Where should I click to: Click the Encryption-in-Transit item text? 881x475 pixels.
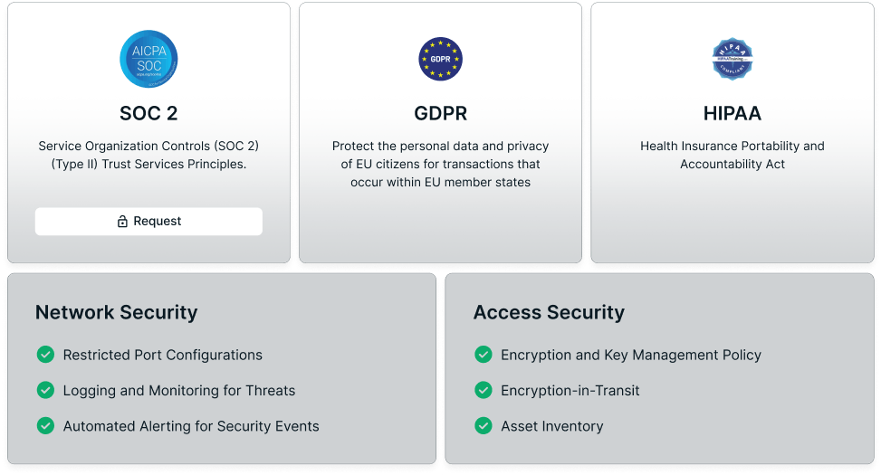[570, 391]
